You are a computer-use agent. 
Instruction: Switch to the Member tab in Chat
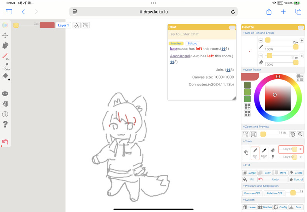176,43
